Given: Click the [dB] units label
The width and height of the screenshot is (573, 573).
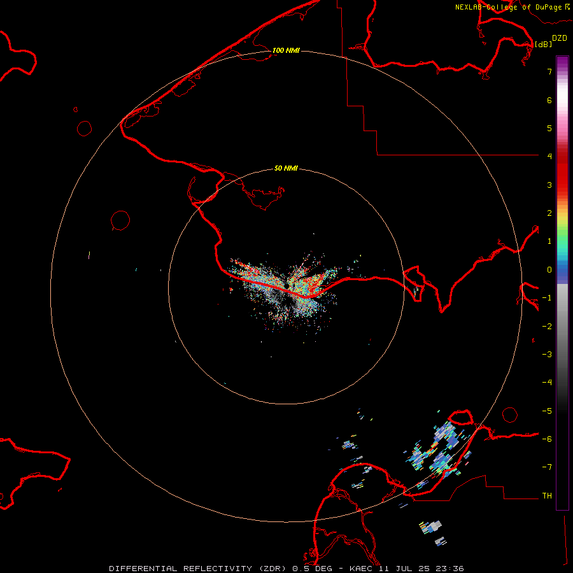Looking at the screenshot, I should 544,44.
